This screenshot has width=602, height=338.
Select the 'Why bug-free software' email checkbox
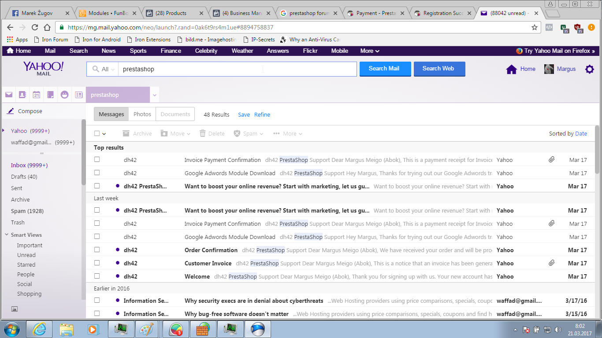tap(97, 313)
